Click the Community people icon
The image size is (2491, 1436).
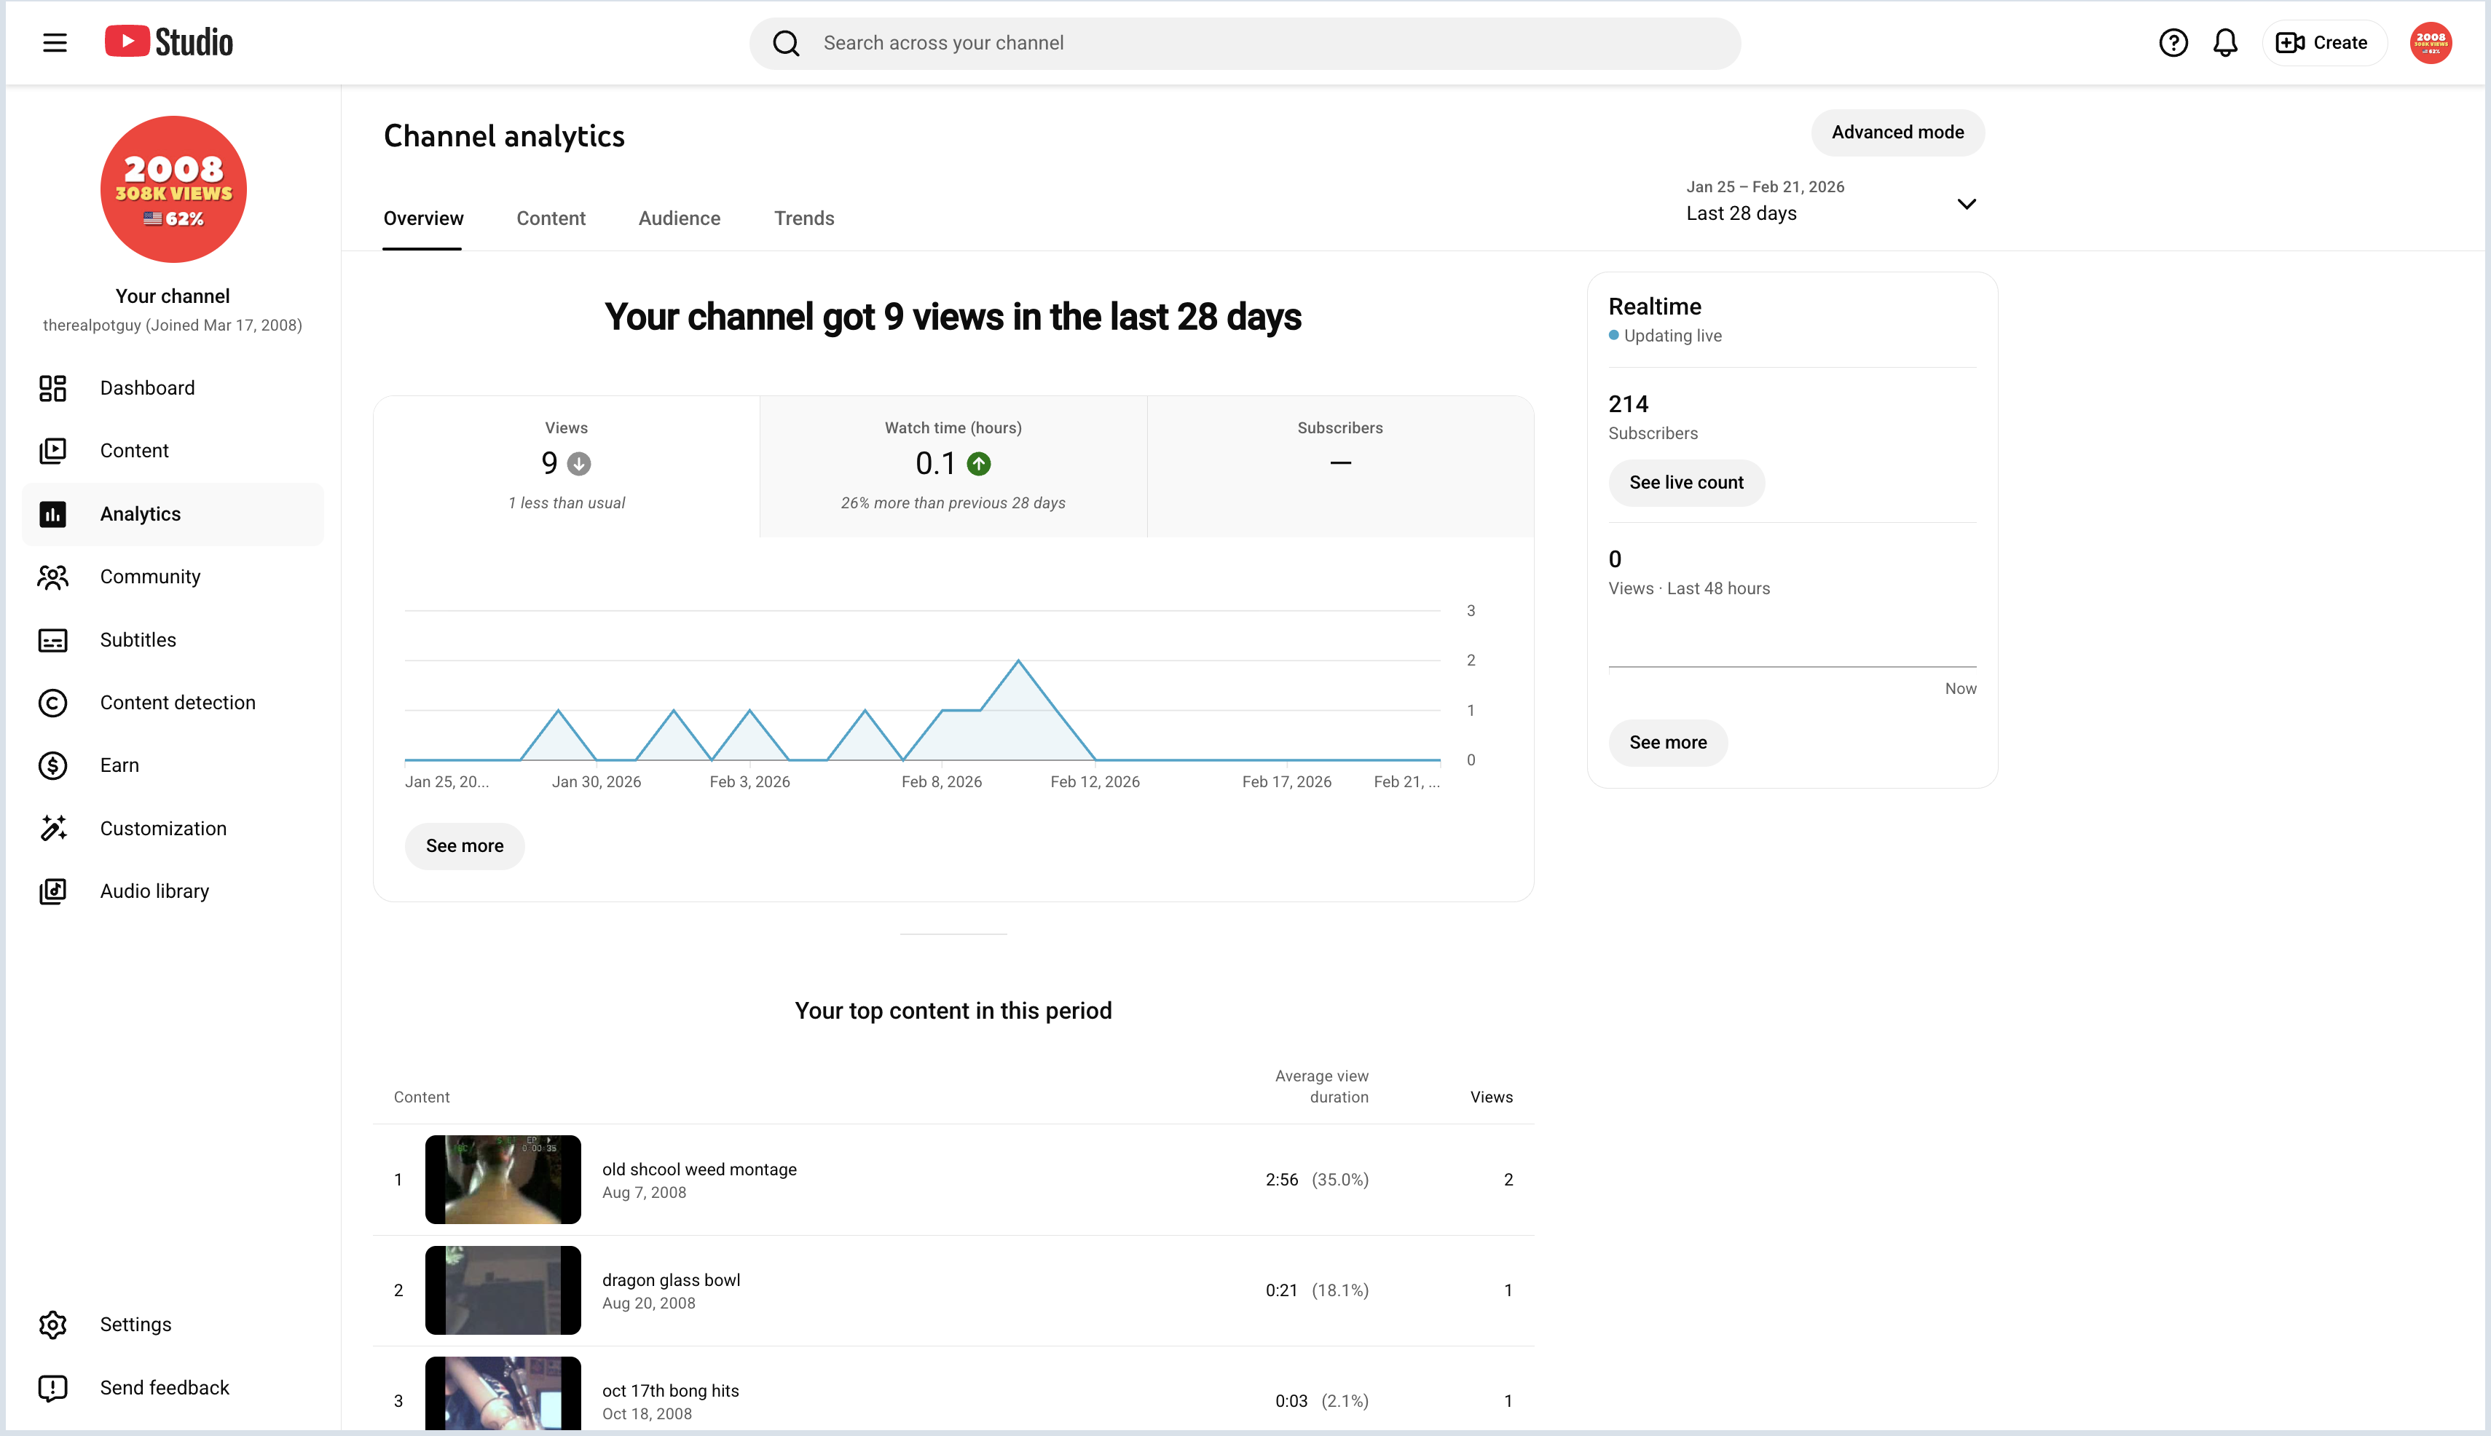click(x=52, y=577)
